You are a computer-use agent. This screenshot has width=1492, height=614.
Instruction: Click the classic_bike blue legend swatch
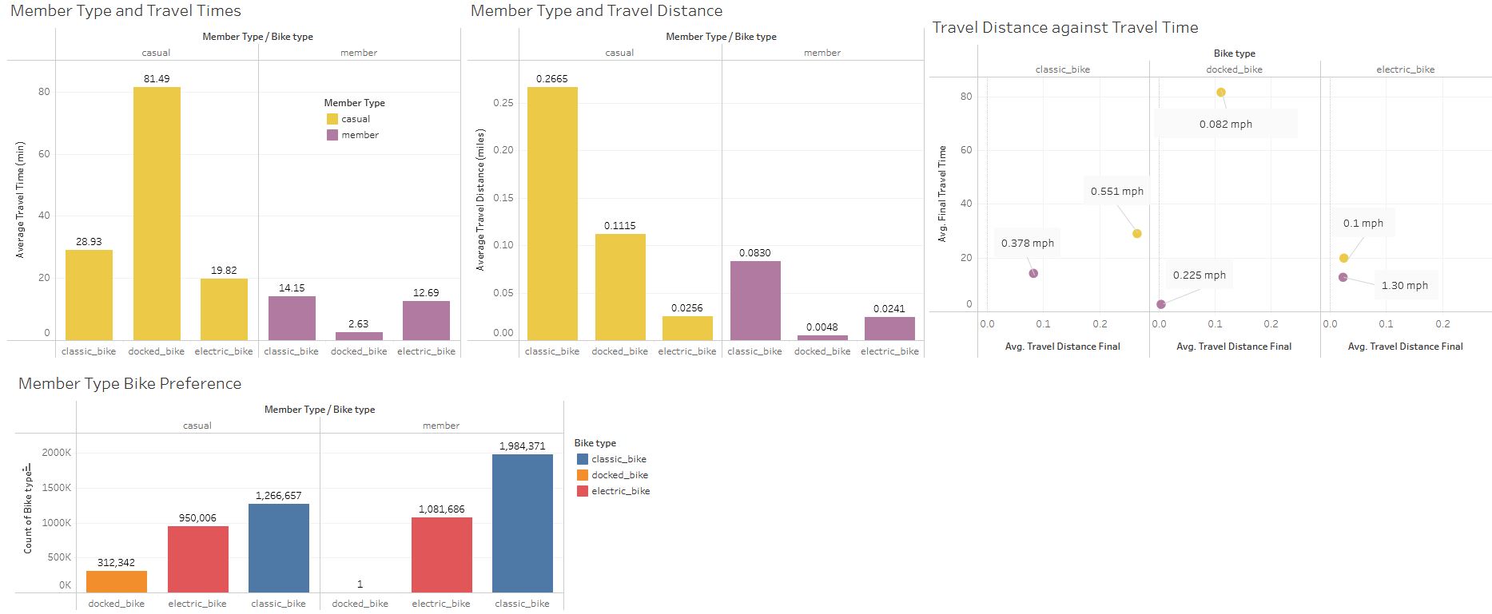pyautogui.click(x=583, y=459)
